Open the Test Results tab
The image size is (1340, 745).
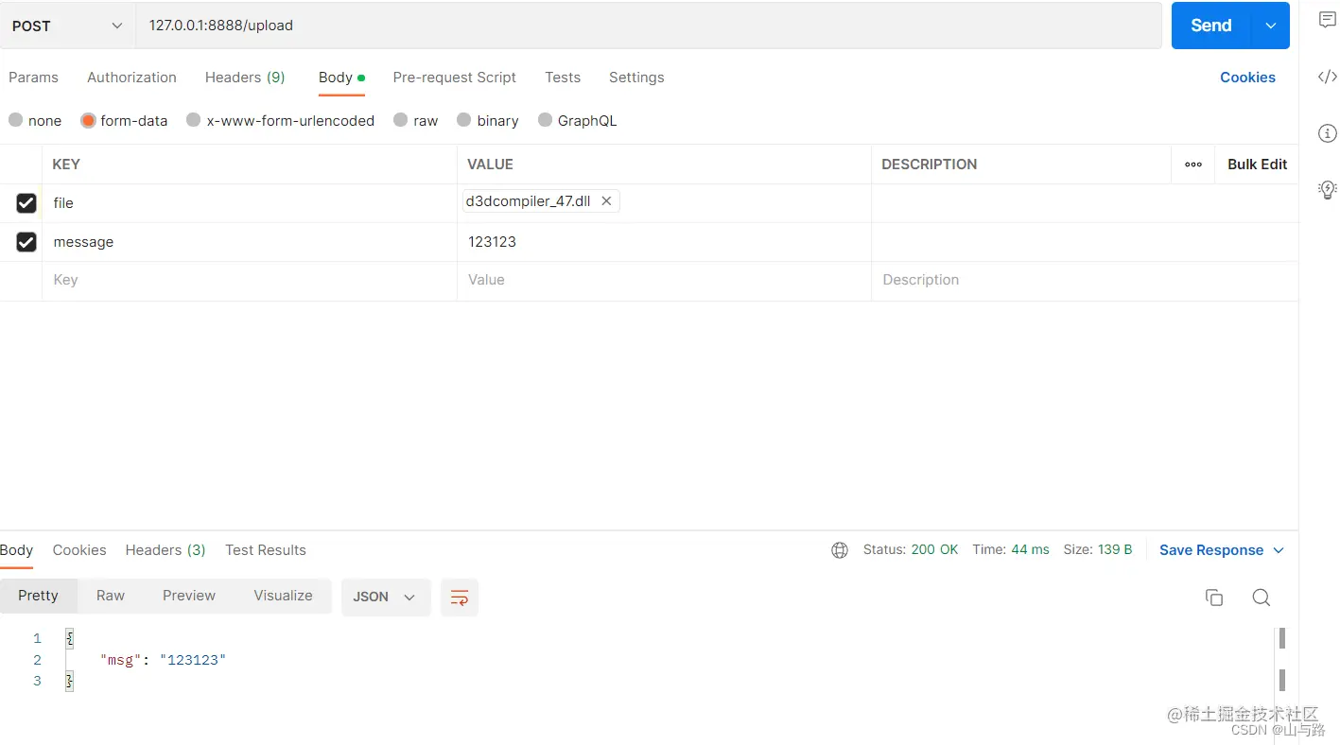click(x=266, y=550)
